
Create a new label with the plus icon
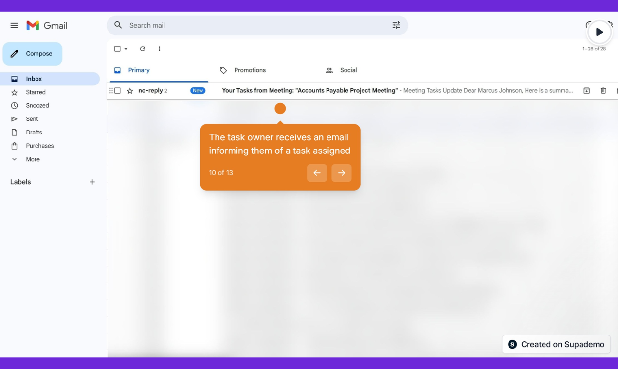pos(92,182)
